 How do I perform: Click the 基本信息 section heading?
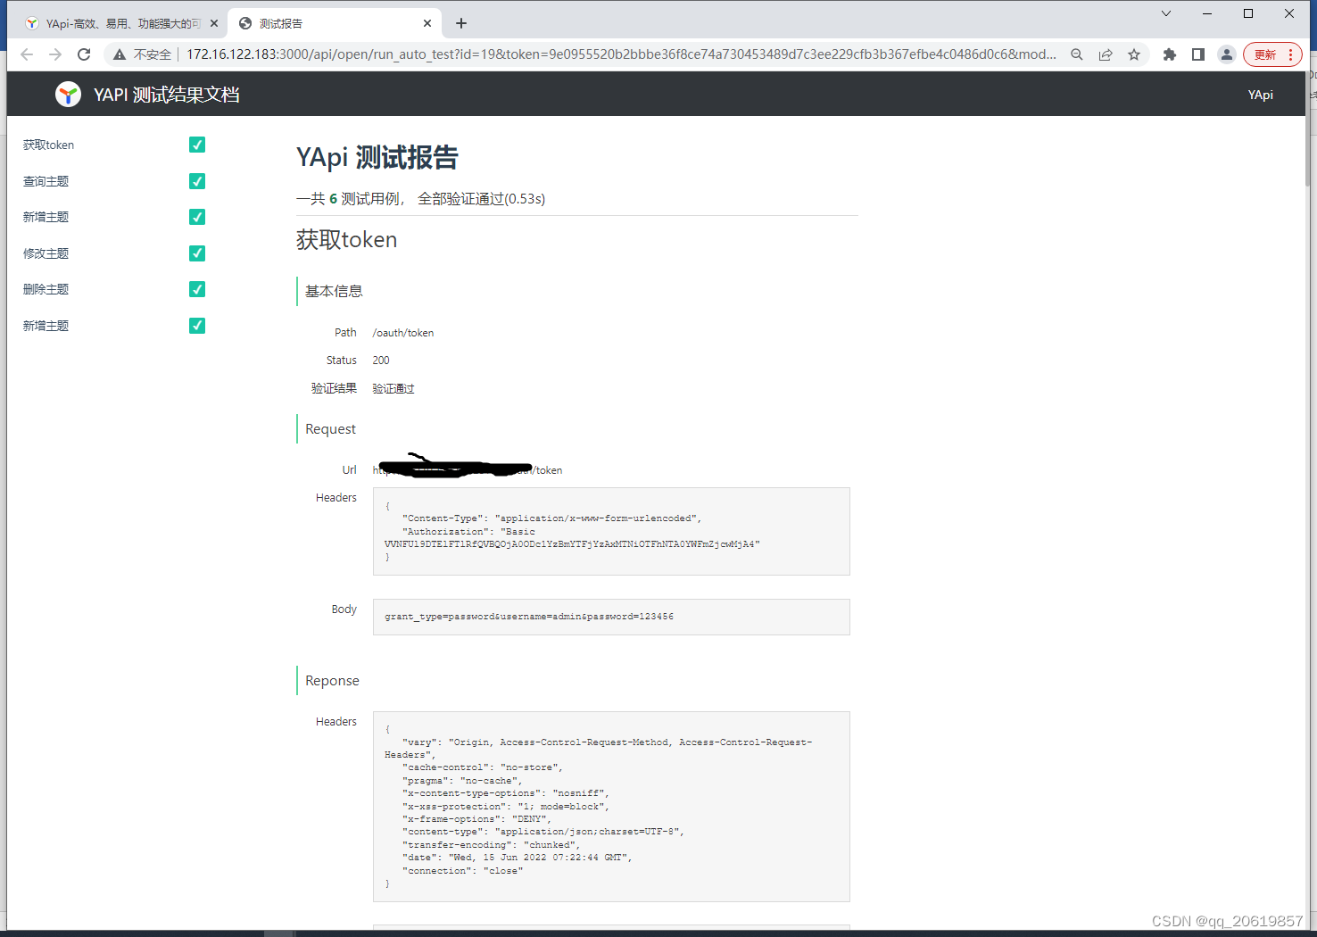[334, 291]
